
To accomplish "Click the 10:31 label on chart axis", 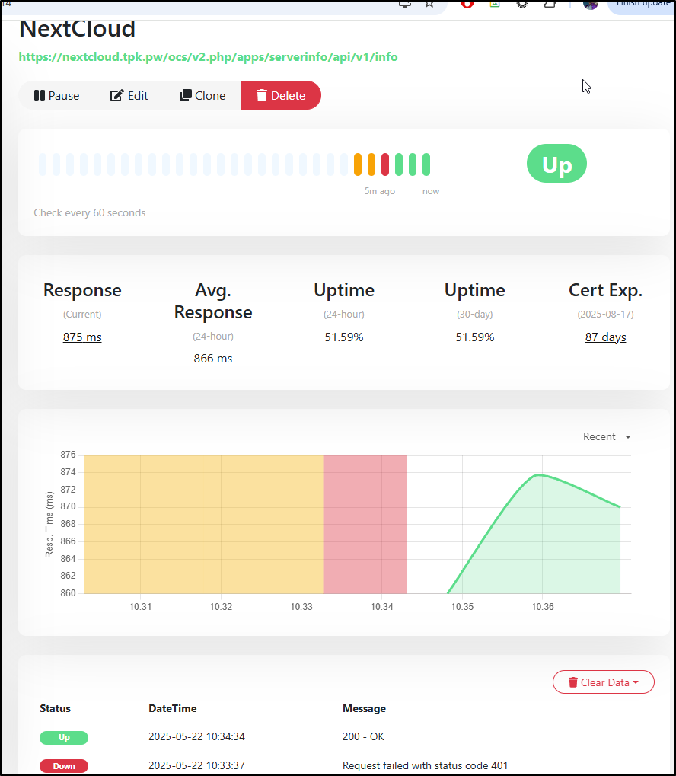I will [141, 607].
